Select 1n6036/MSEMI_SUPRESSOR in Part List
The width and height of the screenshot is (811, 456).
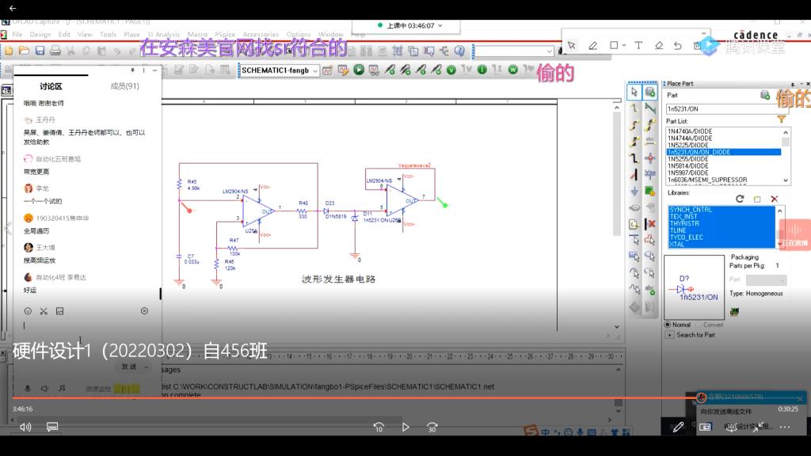pyautogui.click(x=707, y=180)
